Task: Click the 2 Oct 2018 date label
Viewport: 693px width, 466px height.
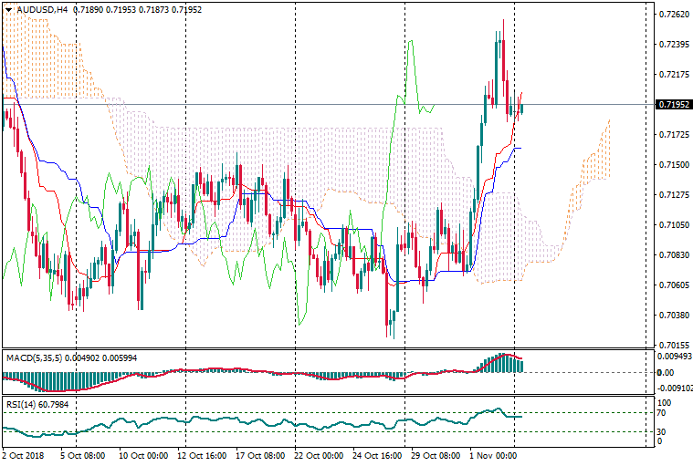Action: (26, 455)
